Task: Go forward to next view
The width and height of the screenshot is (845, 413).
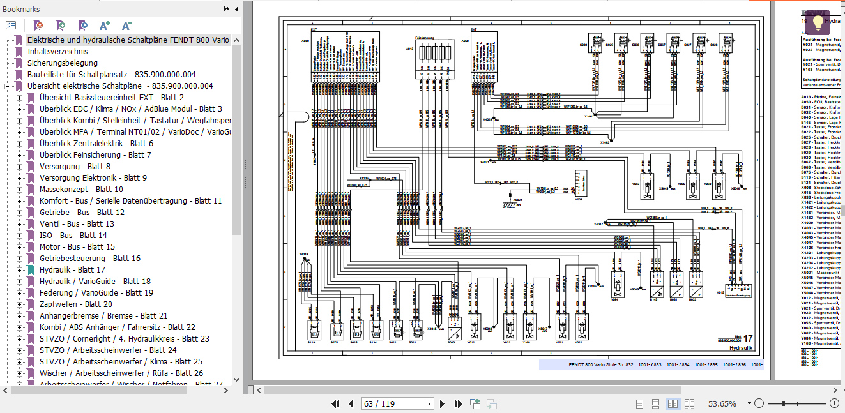Action: (x=492, y=403)
